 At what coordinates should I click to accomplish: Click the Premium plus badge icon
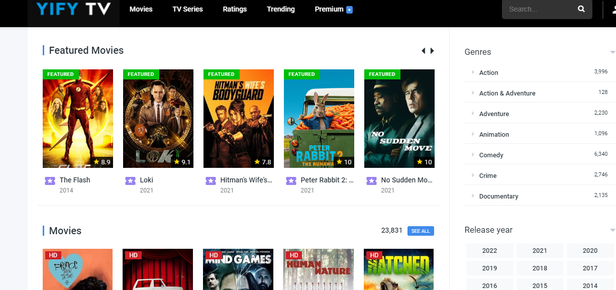pos(349,10)
